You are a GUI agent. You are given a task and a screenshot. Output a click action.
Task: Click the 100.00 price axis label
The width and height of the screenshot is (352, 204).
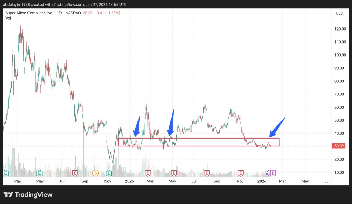[340, 55]
